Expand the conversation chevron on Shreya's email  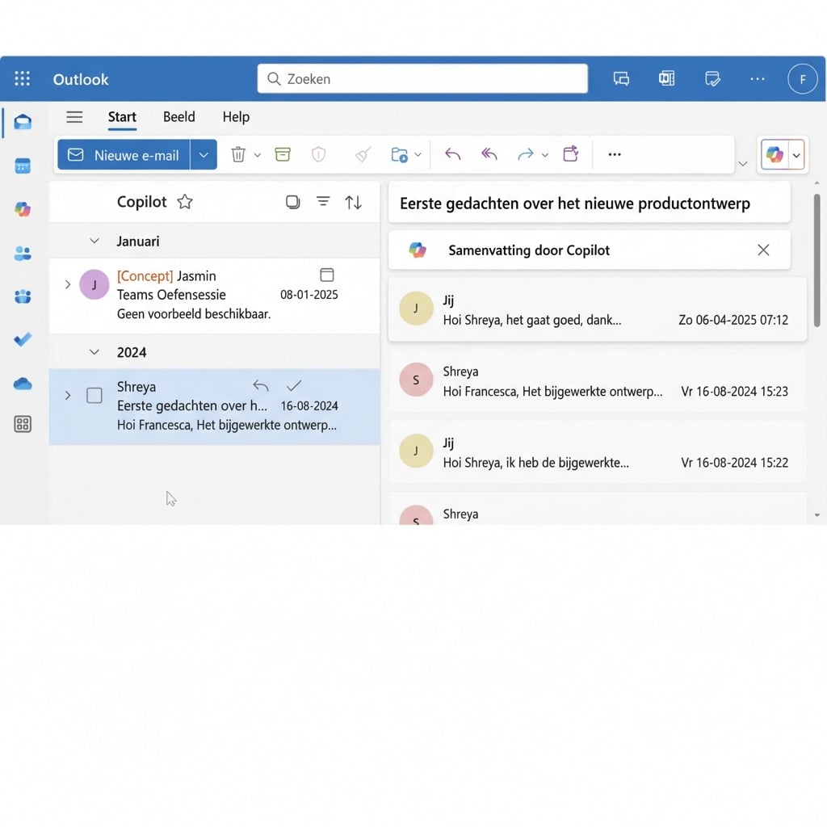point(67,397)
